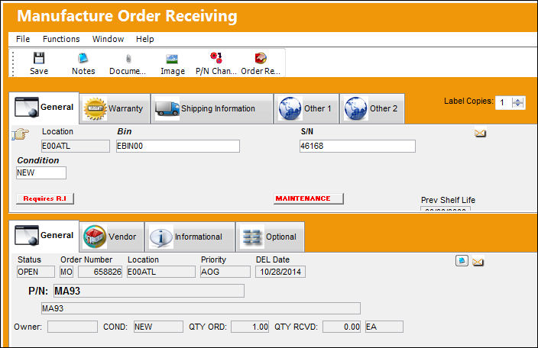
Task: Click the Label Copies value field
Action: pyautogui.click(x=504, y=102)
